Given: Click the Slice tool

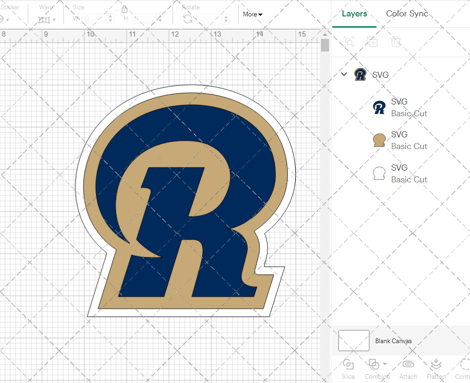Looking at the screenshot, I should coord(348,369).
